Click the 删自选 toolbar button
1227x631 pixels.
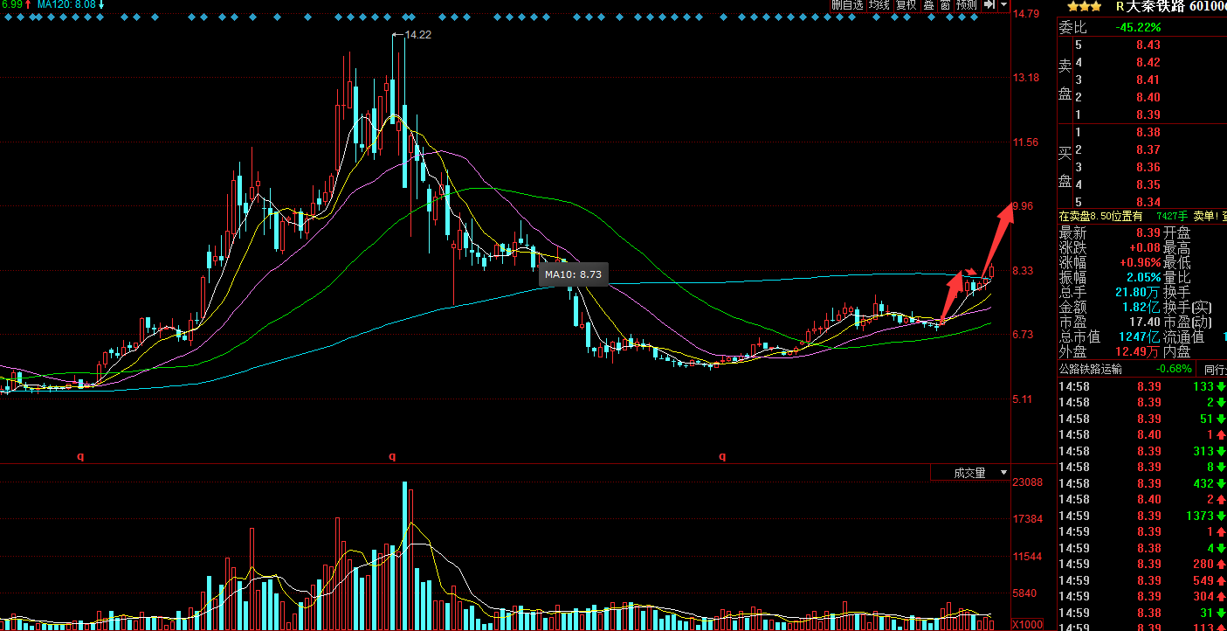847,5
